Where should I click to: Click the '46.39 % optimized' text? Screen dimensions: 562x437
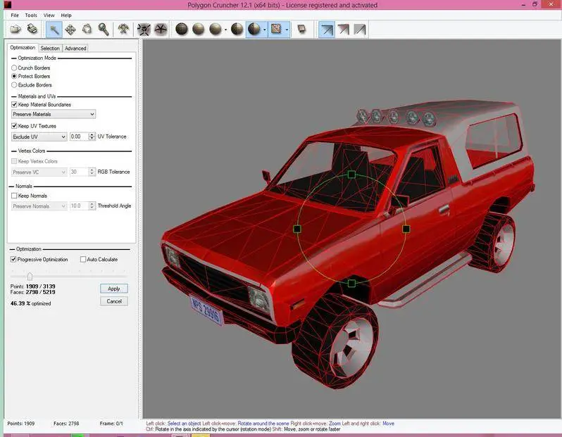point(31,303)
